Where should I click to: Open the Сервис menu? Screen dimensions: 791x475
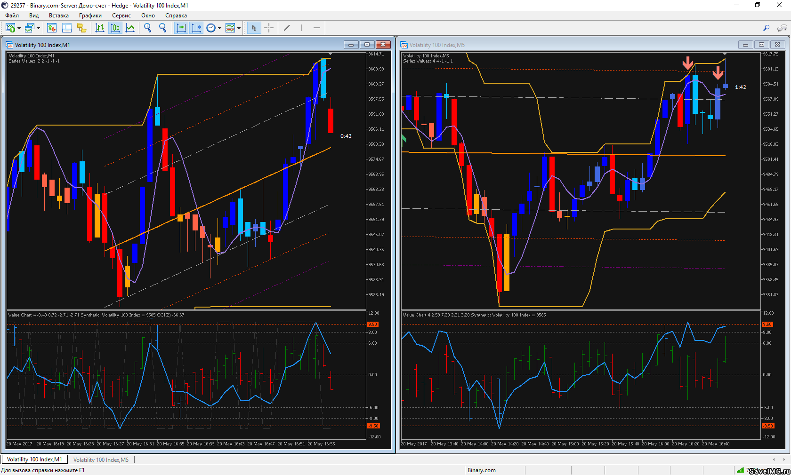coord(121,16)
